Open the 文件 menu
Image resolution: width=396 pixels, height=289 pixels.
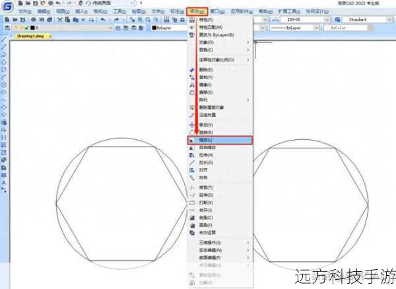(x=25, y=12)
